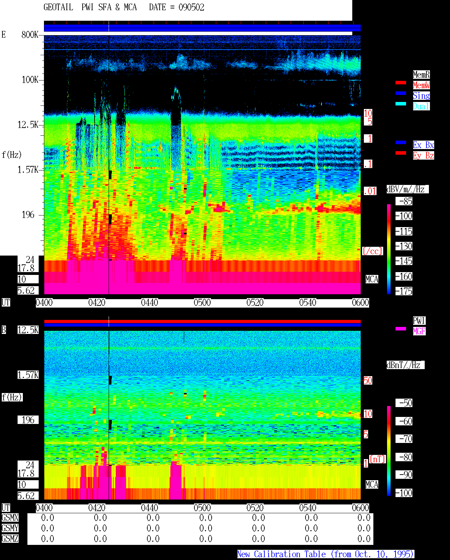Image resolution: width=450 pixels, height=560 pixels.
Task: Click the -175 color scale value
Action: coord(404,291)
